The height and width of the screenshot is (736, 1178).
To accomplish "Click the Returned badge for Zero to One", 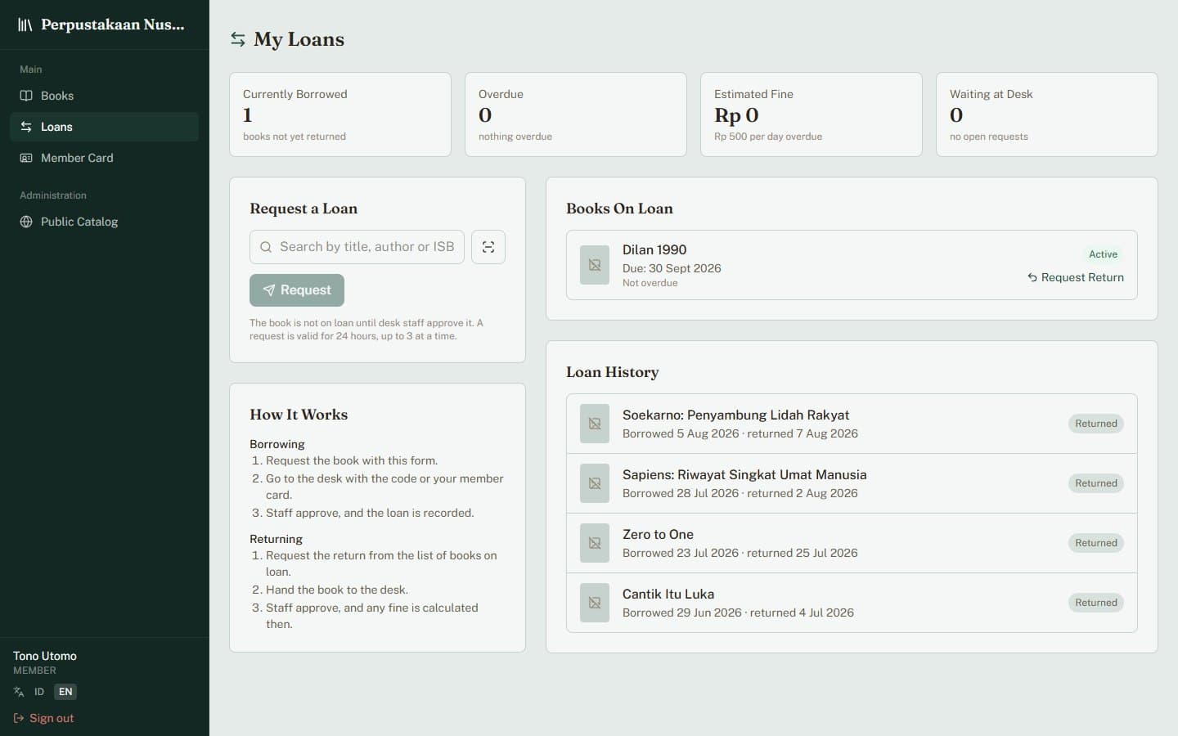I will point(1096,543).
